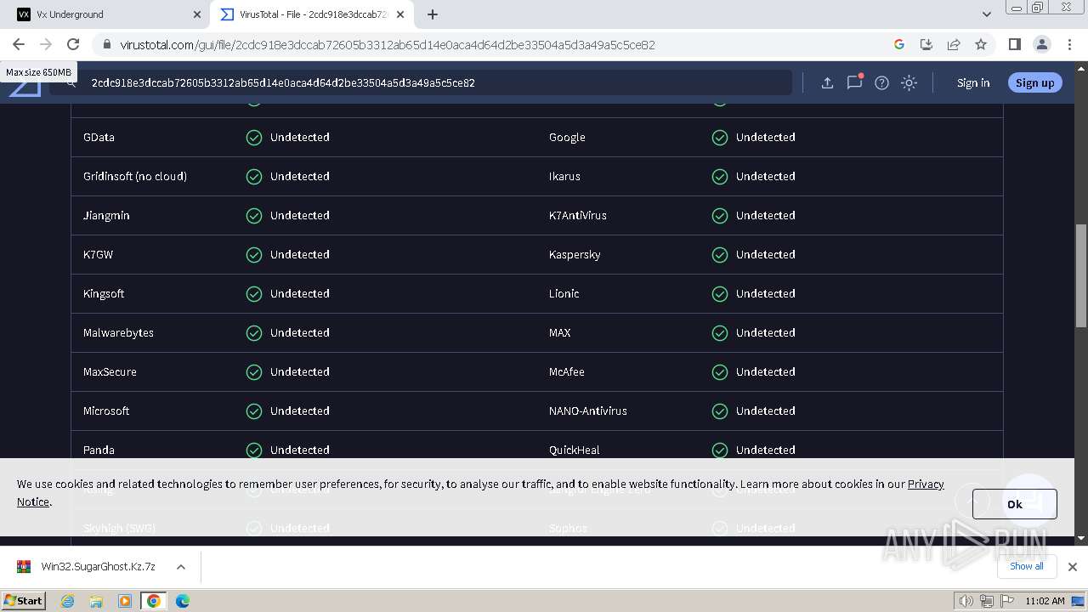This screenshot has height=612, width=1088.
Task: Click the Jiangmin vendor name
Action: coord(106,215)
